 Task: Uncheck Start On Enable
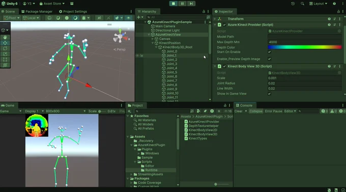(269, 52)
